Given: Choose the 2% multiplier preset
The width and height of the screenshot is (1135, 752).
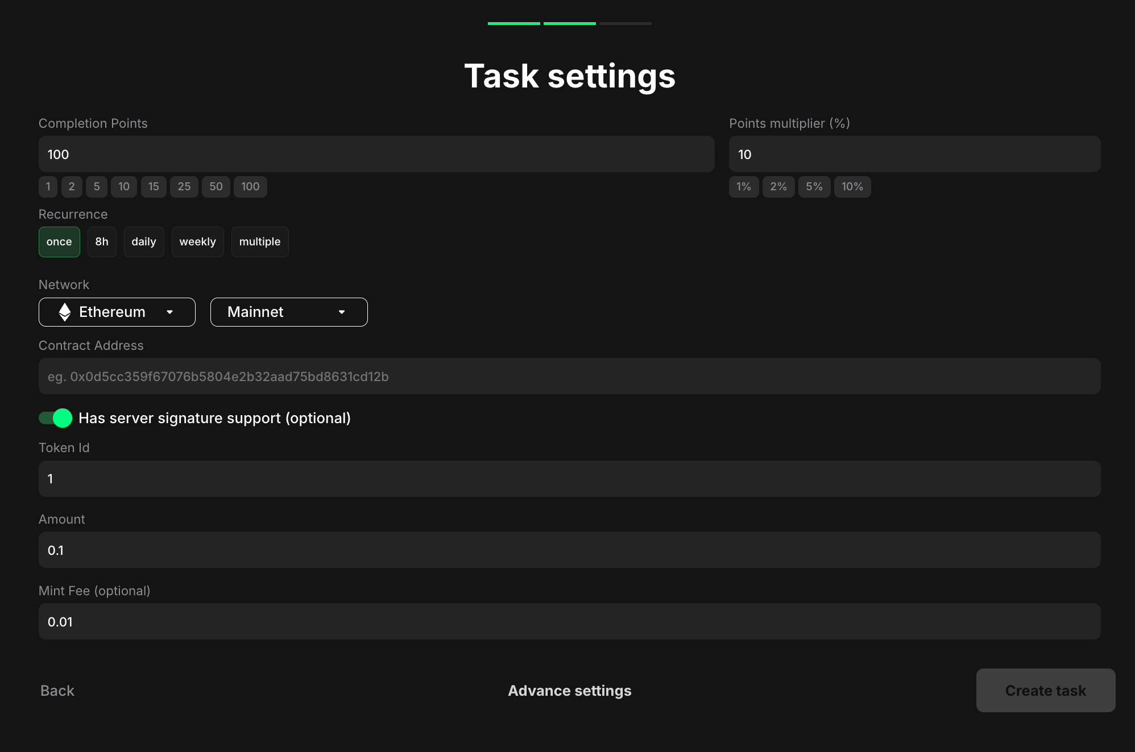Looking at the screenshot, I should (x=778, y=187).
